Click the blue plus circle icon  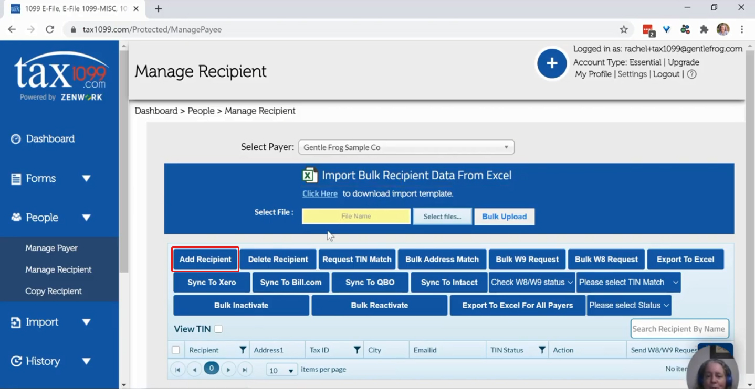coord(552,63)
